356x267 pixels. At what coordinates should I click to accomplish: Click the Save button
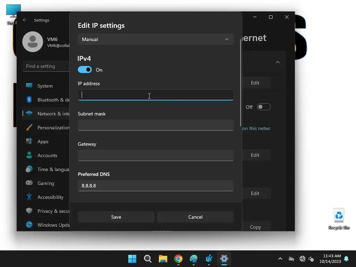[116, 217]
